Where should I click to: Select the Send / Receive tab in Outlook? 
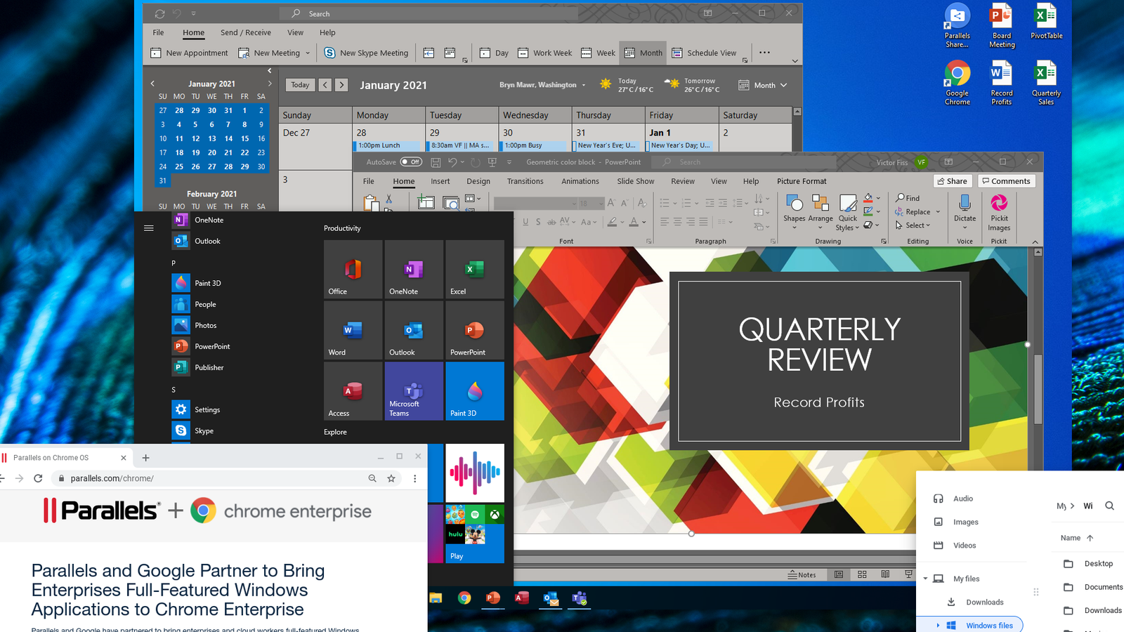pos(245,32)
